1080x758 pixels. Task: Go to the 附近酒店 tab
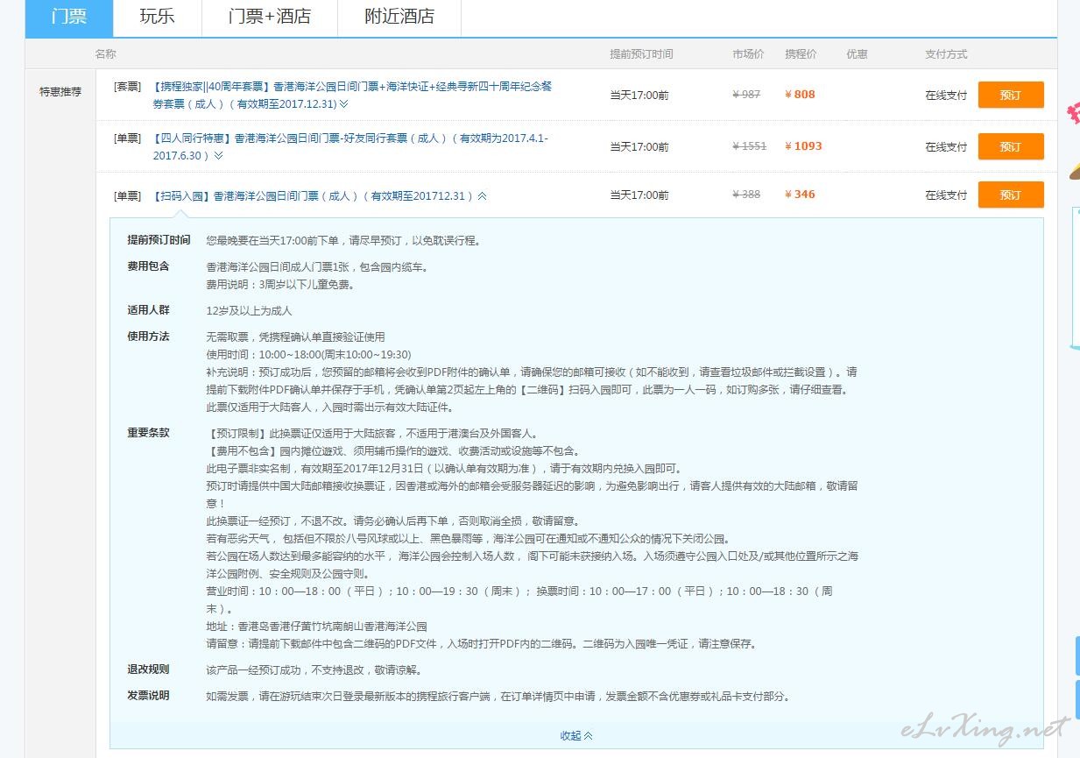(399, 18)
